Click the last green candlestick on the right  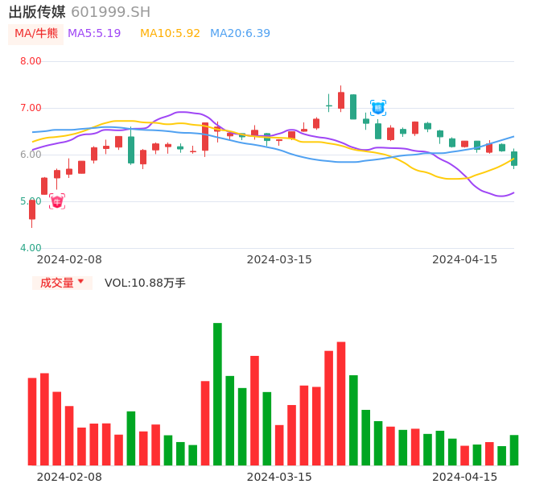click(x=514, y=159)
